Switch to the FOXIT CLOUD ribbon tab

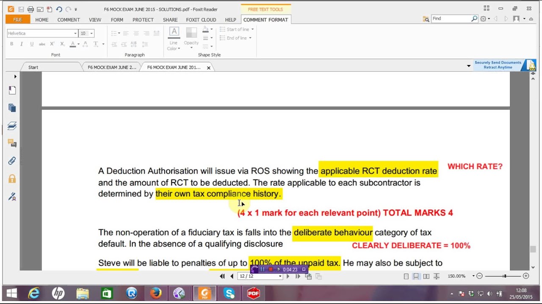(x=201, y=20)
